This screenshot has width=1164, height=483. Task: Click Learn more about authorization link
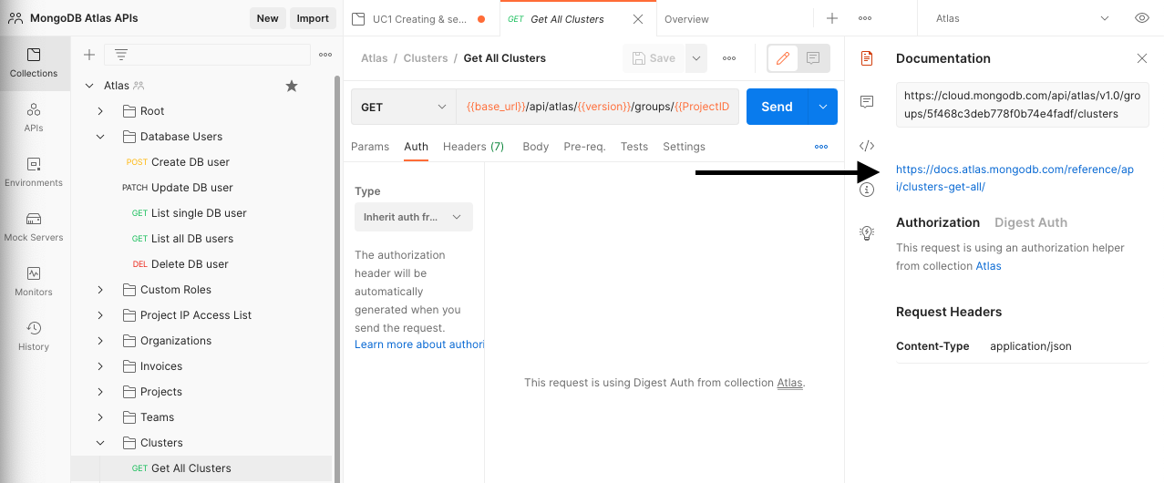pos(419,344)
